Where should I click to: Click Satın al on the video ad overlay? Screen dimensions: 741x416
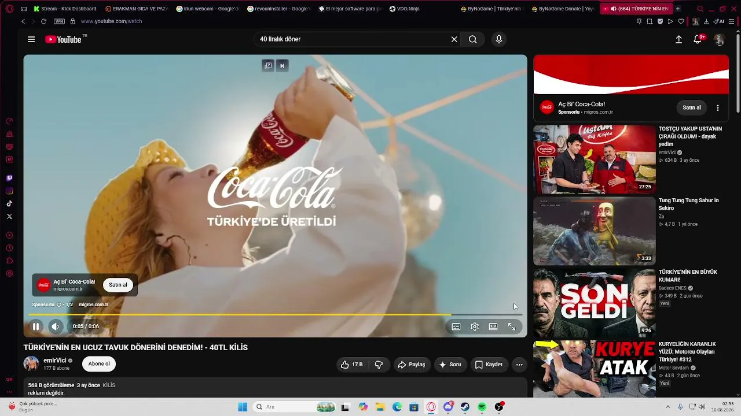(118, 285)
